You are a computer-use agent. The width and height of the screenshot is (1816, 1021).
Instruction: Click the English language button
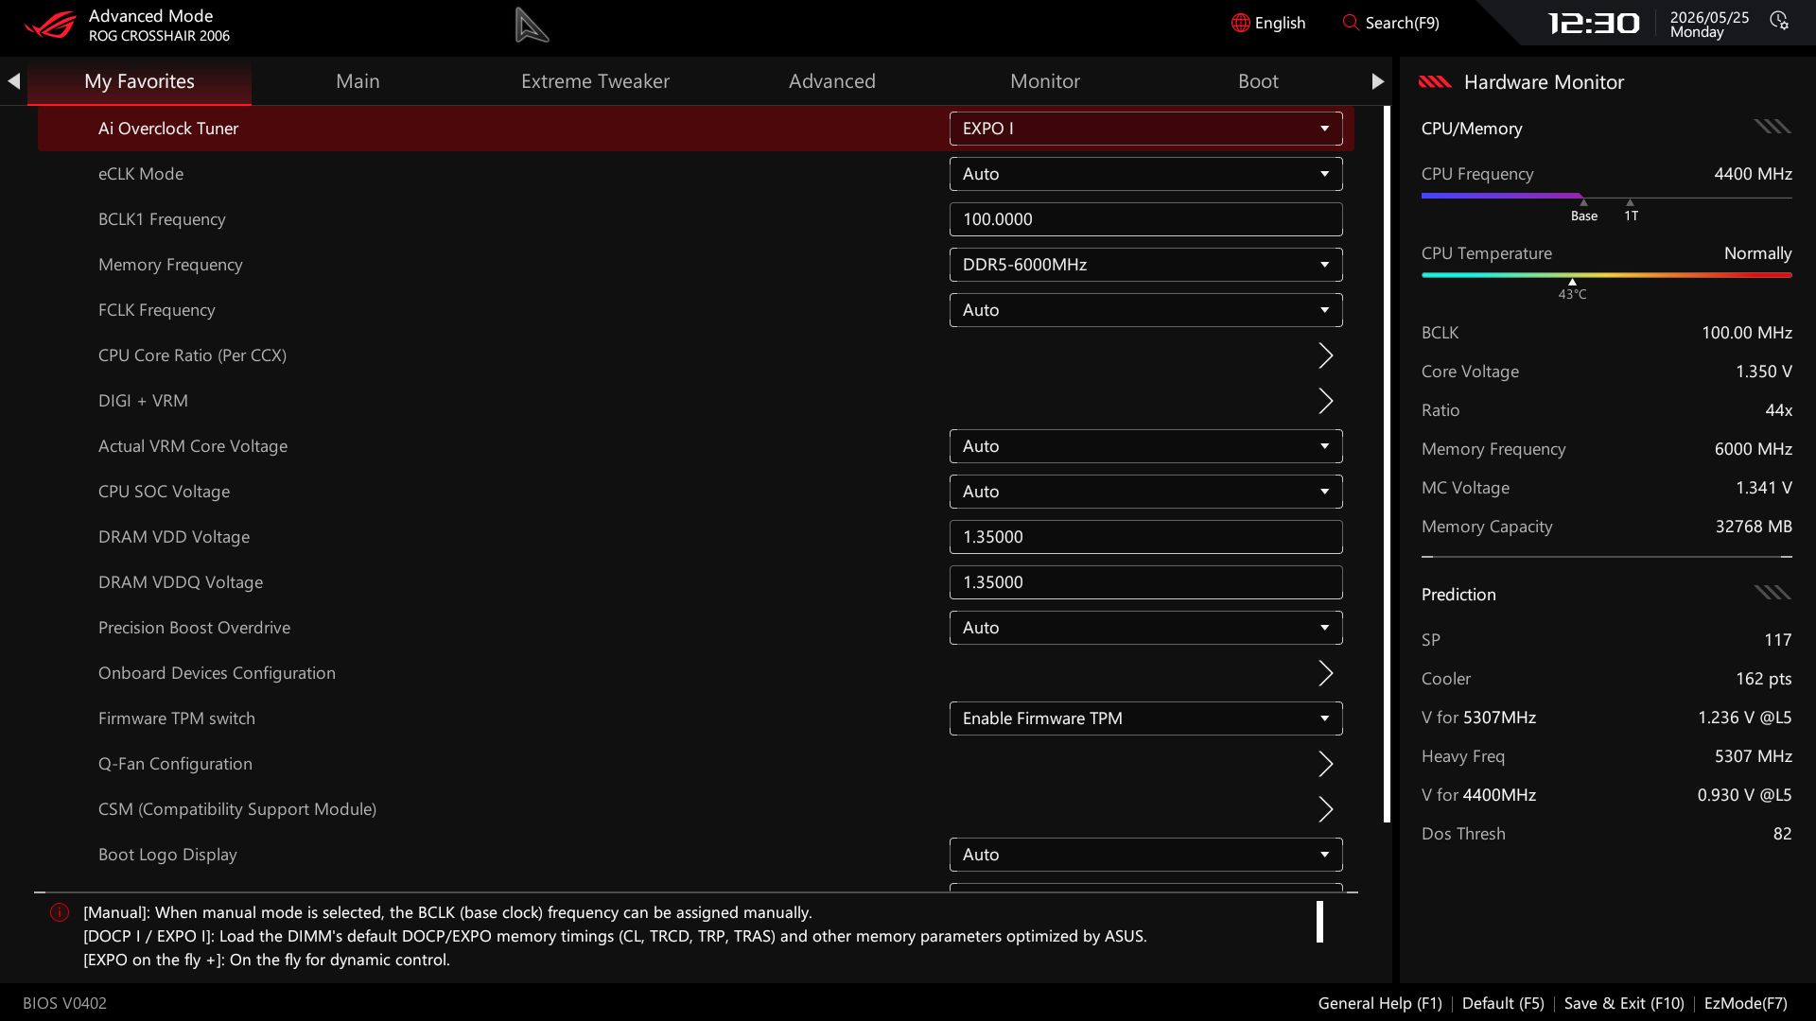pyautogui.click(x=1268, y=23)
